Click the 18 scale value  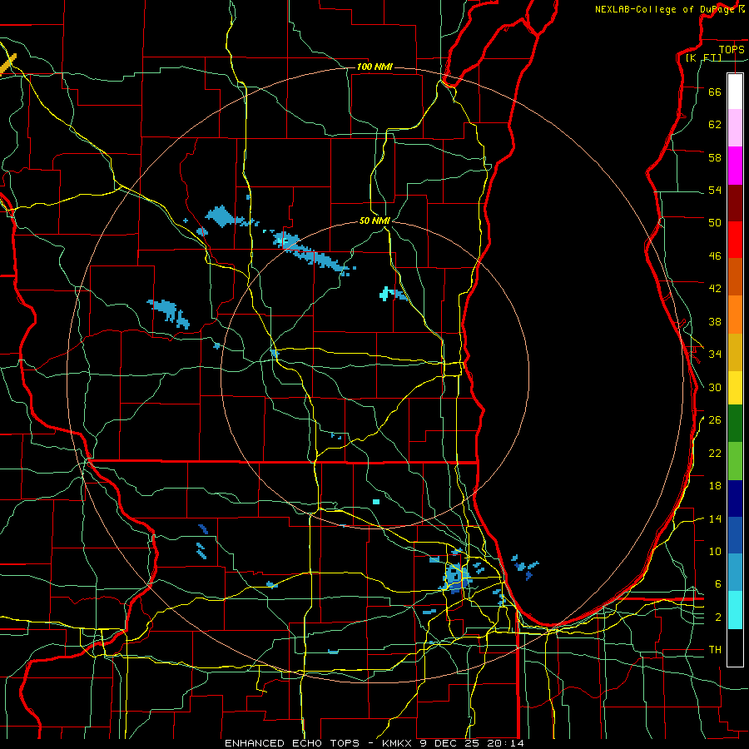[715, 486]
